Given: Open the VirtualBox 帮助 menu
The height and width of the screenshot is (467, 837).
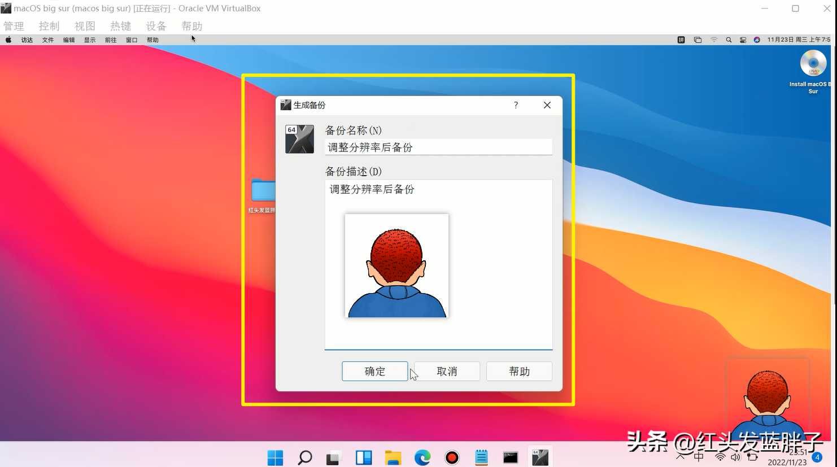Looking at the screenshot, I should click(191, 26).
